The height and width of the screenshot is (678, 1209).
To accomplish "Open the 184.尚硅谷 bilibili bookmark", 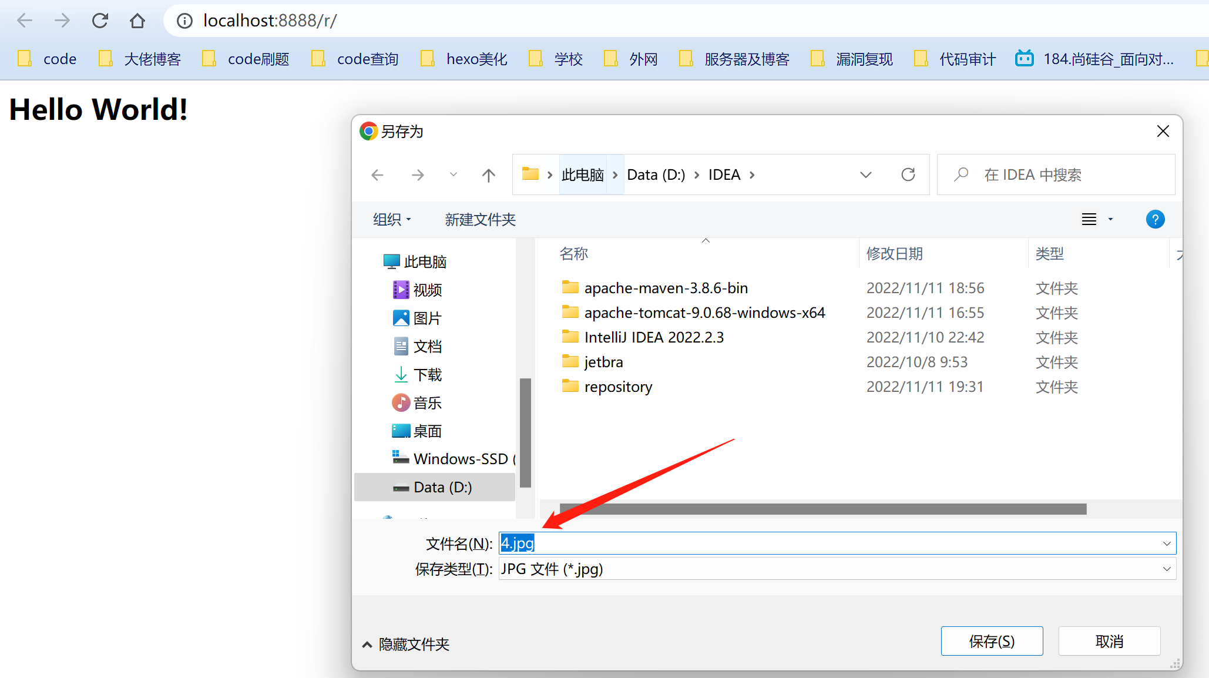I will point(1094,59).
